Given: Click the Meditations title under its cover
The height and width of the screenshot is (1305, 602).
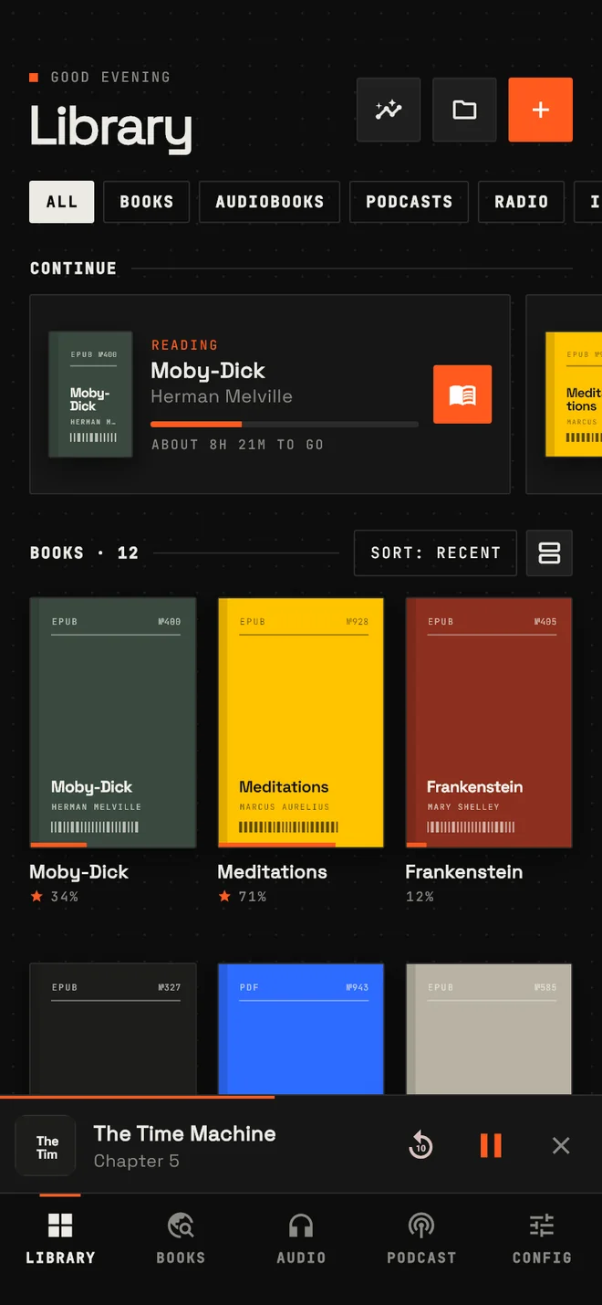Looking at the screenshot, I should point(272,872).
